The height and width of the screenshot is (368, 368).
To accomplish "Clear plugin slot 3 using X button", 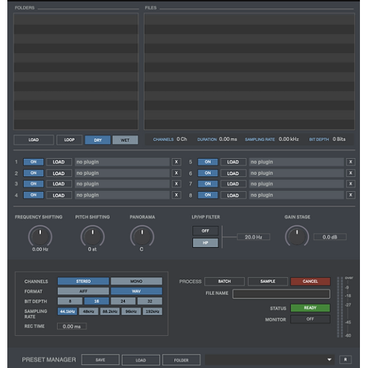I will pos(176,184).
